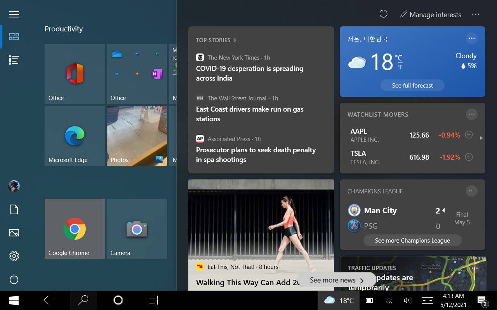Select the Pinned tiles view
This screenshot has width=497, height=310.
pyautogui.click(x=14, y=37)
